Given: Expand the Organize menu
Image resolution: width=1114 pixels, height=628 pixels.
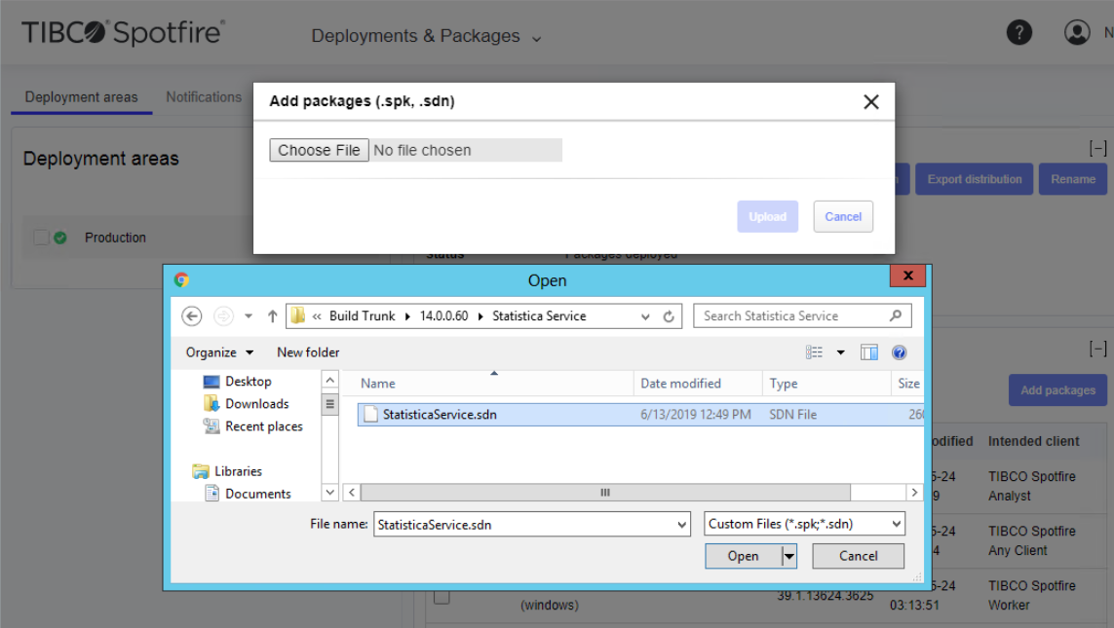Looking at the screenshot, I should click(219, 352).
